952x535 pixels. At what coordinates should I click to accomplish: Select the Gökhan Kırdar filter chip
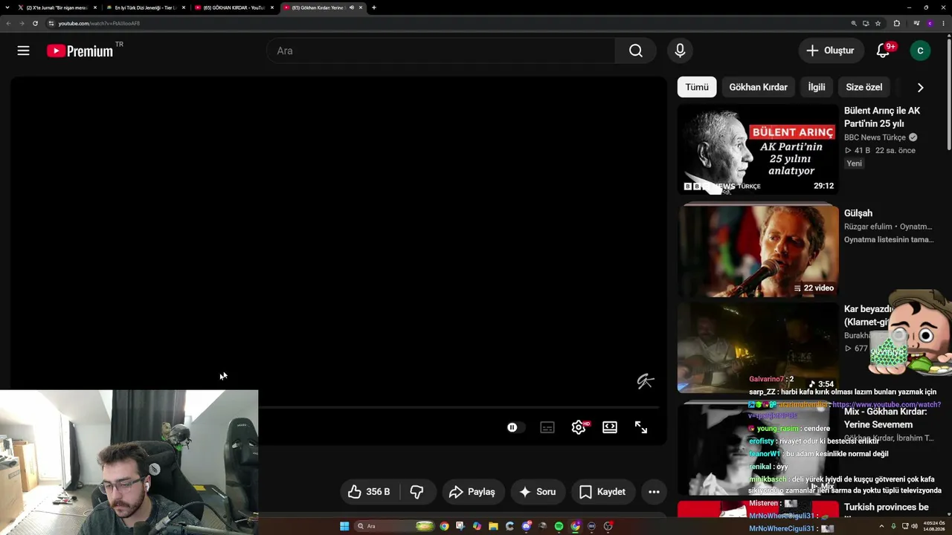pyautogui.click(x=758, y=87)
